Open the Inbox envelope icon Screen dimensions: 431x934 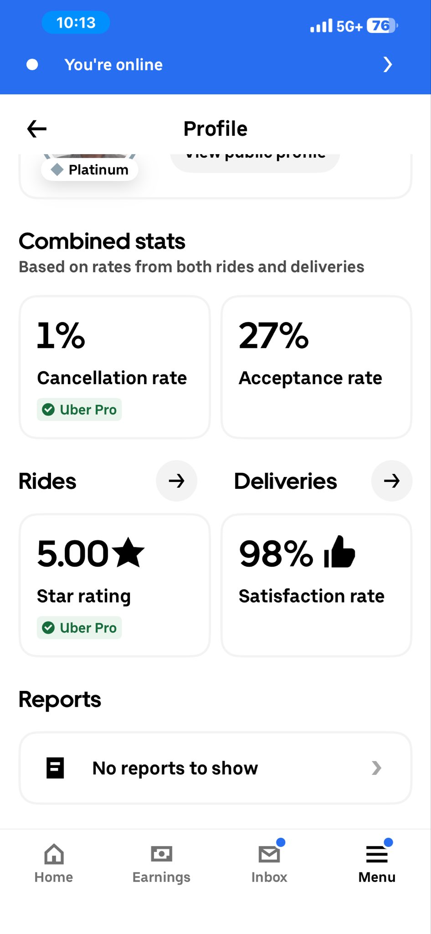click(269, 854)
